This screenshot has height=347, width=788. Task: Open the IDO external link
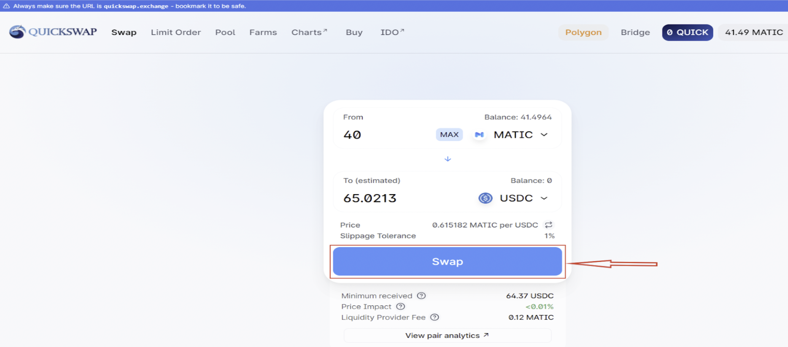392,32
